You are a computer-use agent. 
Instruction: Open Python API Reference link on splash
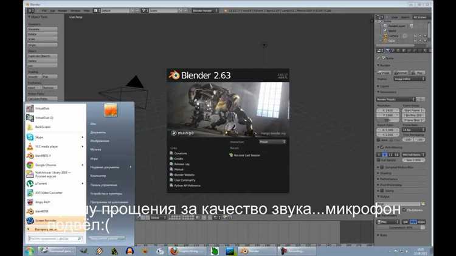point(187,185)
